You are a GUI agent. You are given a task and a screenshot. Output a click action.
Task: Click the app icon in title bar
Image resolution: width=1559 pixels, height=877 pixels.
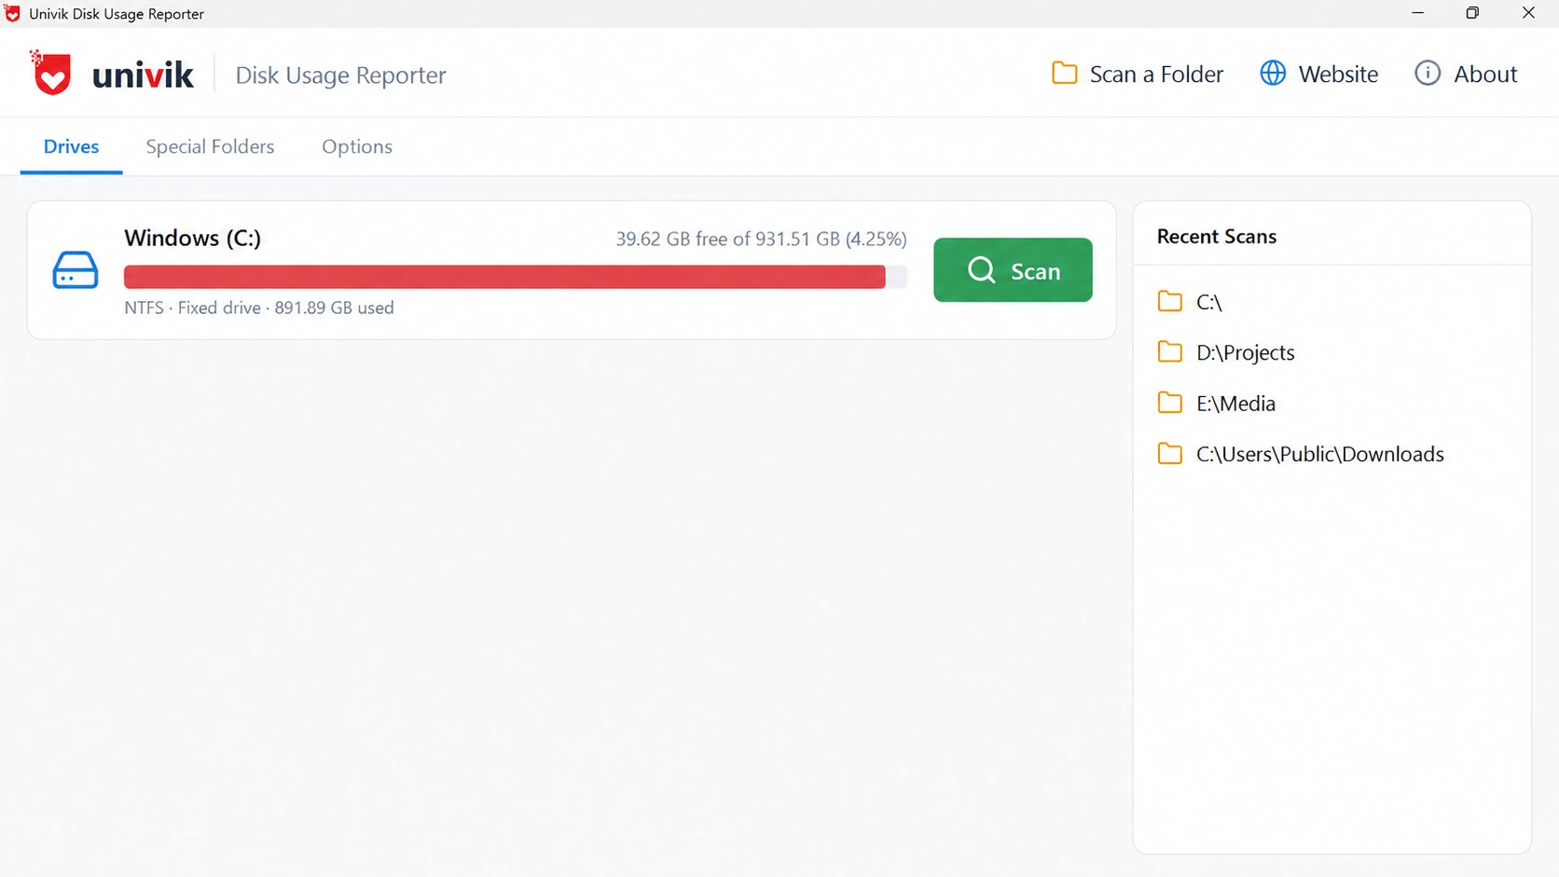tap(12, 13)
